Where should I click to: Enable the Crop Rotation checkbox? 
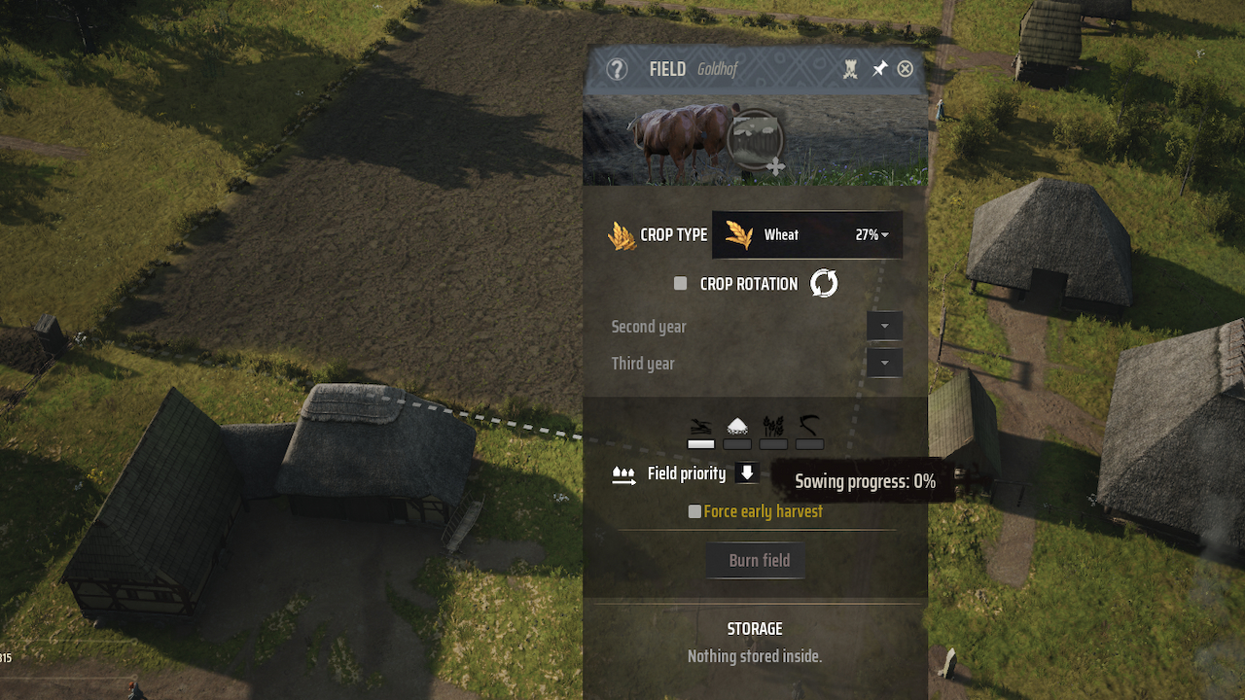[680, 284]
